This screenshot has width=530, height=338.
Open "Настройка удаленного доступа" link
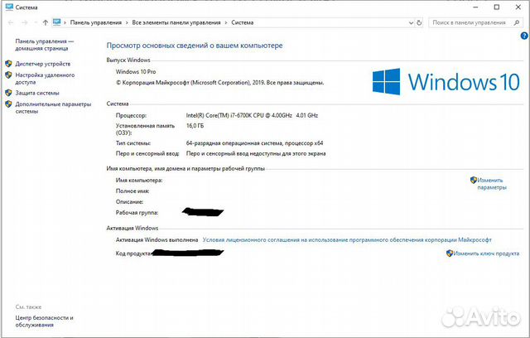click(x=45, y=79)
